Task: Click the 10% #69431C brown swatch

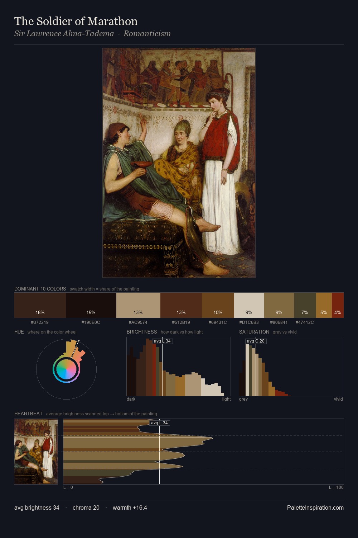Action: point(218,305)
